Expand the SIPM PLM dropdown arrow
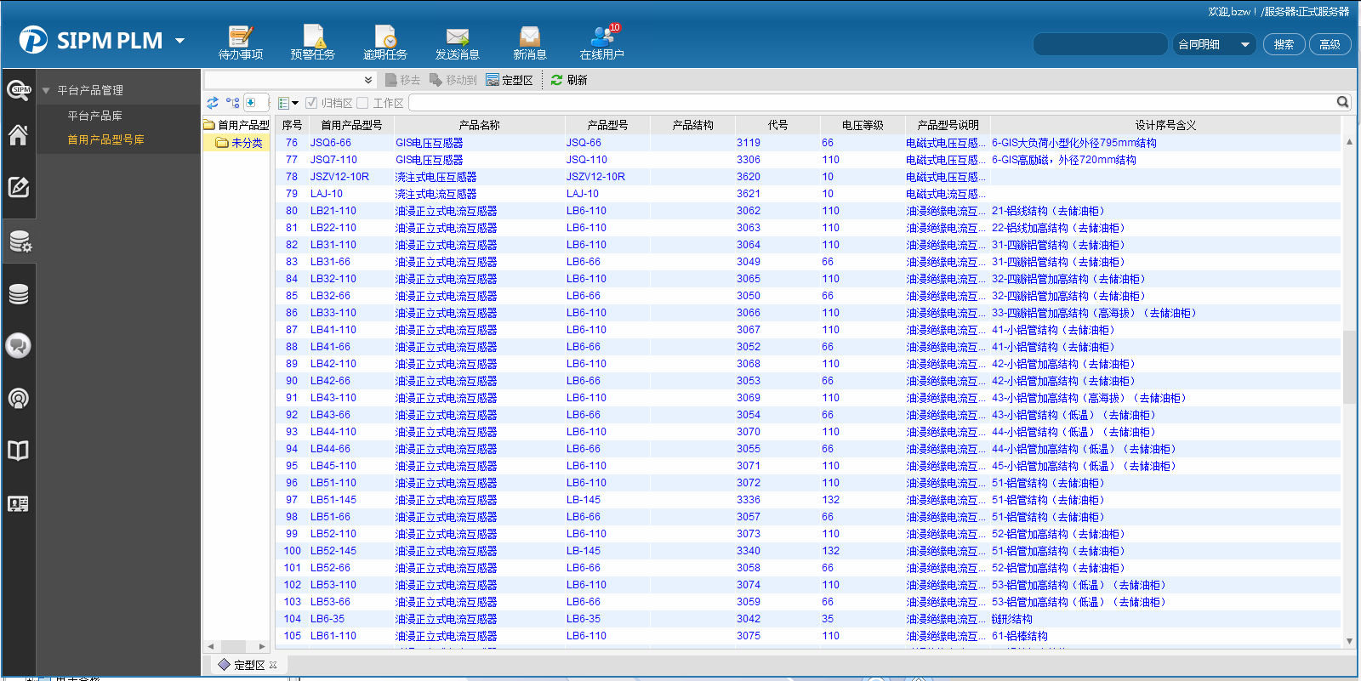The height and width of the screenshot is (681, 1361). pyautogui.click(x=179, y=41)
